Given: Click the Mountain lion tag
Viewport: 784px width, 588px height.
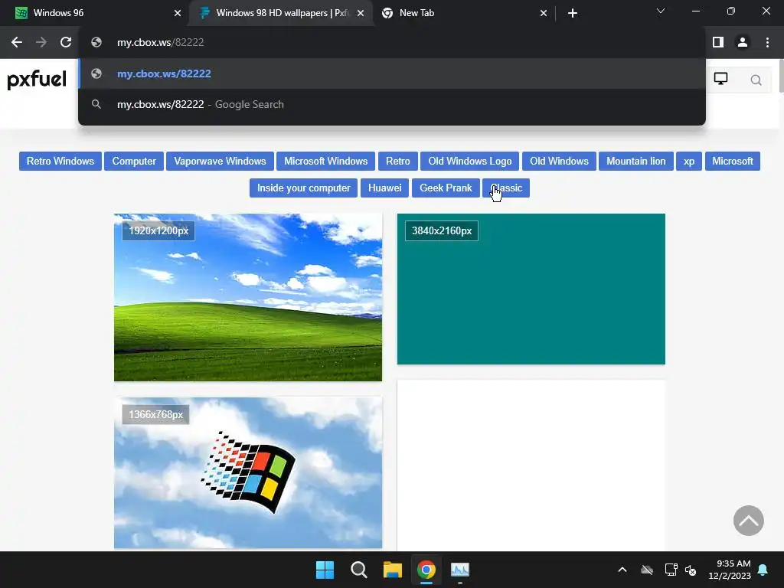Looking at the screenshot, I should pos(636,161).
